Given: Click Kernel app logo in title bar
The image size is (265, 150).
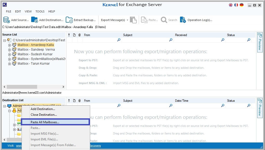Looking at the screenshot, I should (5, 5).
